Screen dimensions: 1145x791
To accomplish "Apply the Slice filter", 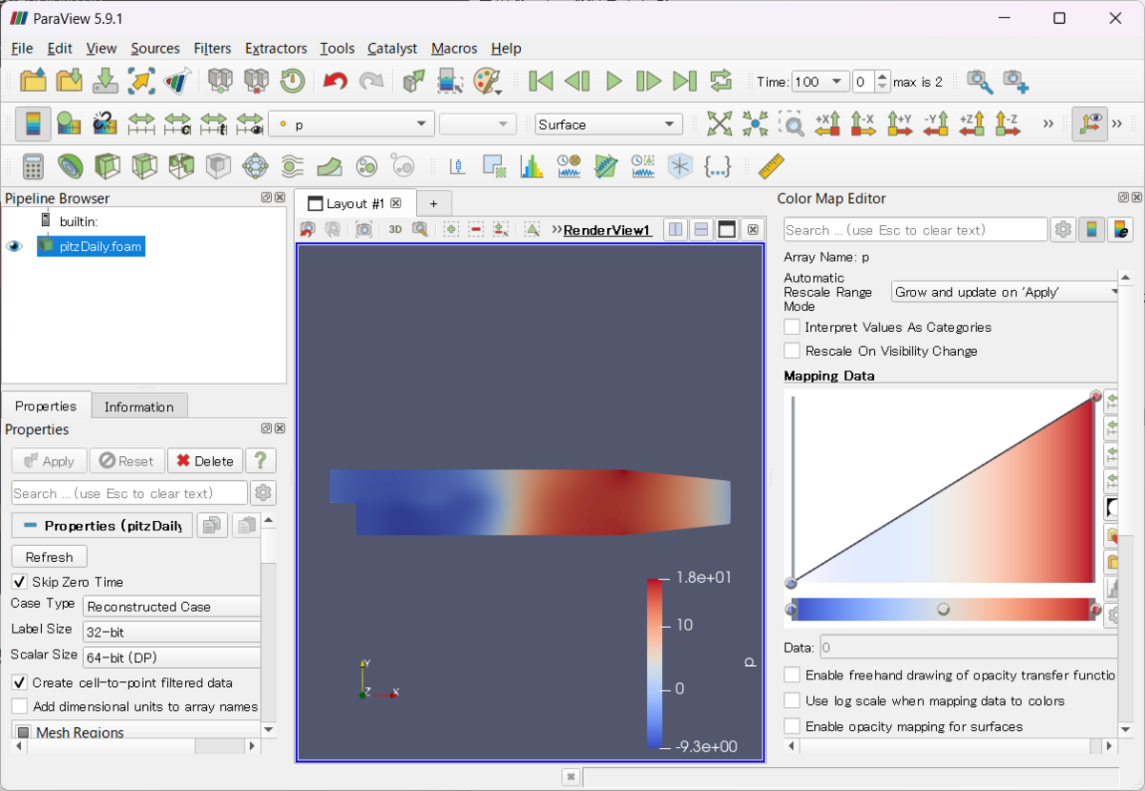I will click(x=145, y=165).
